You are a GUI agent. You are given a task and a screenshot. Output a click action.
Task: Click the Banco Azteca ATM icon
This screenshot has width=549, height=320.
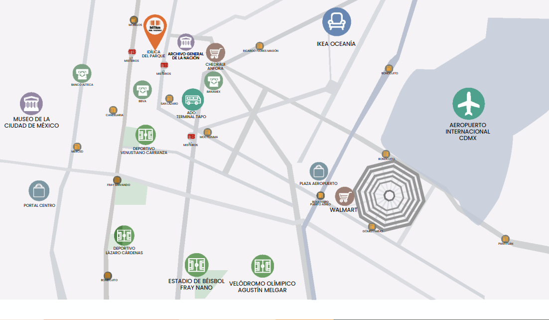click(82, 74)
